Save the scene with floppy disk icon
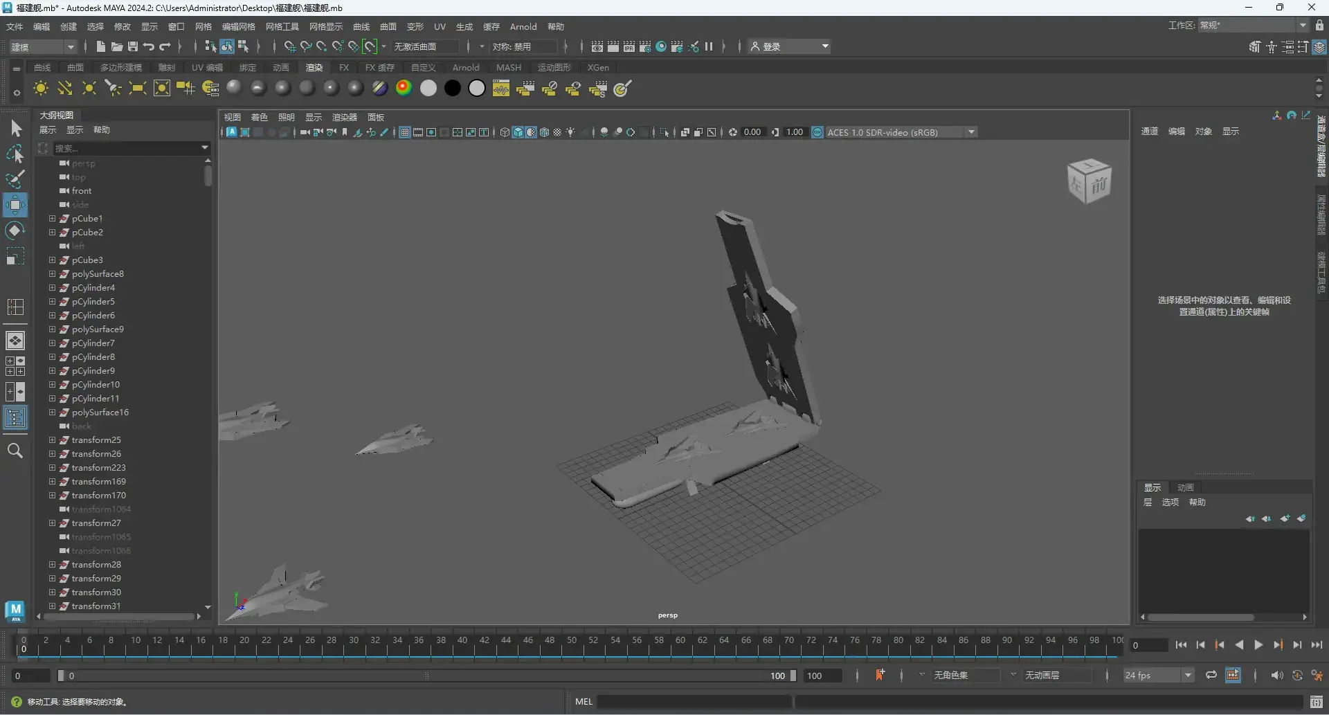1329x715 pixels. click(133, 46)
